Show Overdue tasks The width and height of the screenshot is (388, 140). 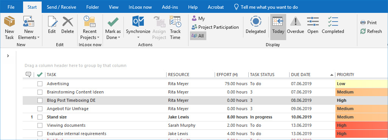pos(296,25)
